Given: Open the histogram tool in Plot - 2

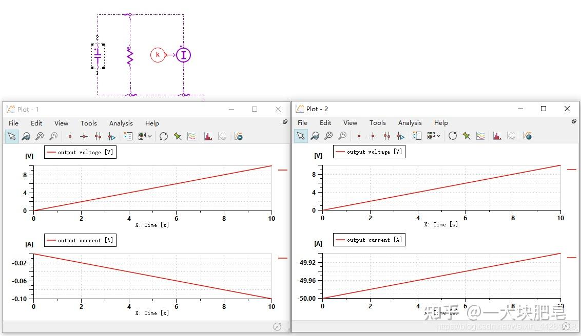Looking at the screenshot, I should pos(497,136).
